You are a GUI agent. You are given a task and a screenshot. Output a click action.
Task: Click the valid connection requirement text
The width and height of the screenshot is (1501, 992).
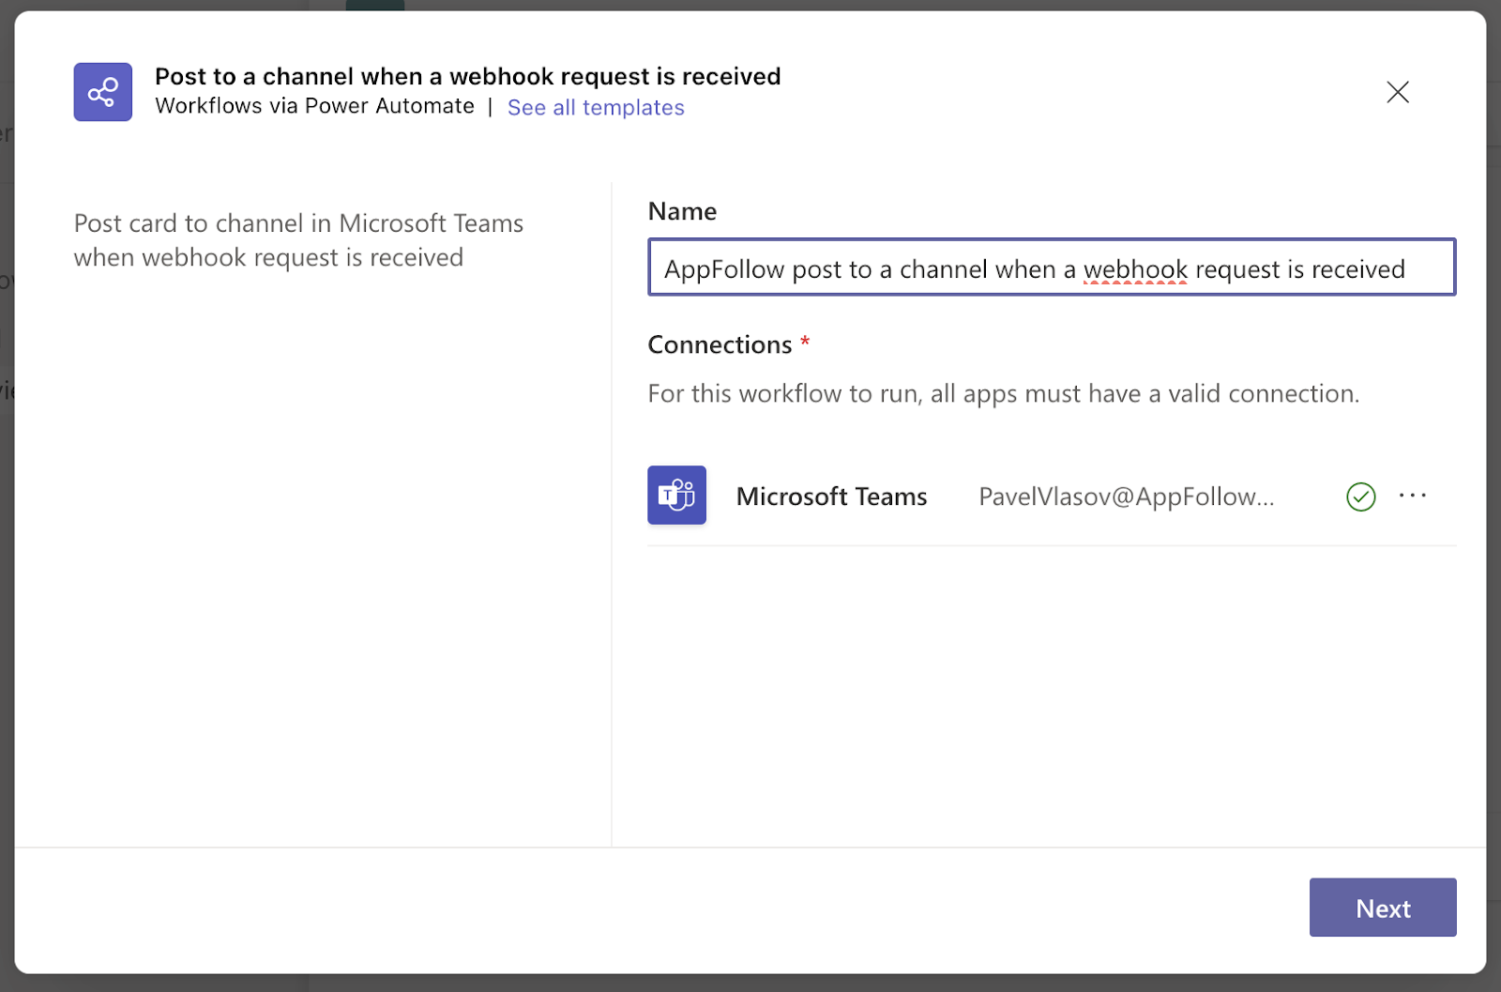[1004, 393]
